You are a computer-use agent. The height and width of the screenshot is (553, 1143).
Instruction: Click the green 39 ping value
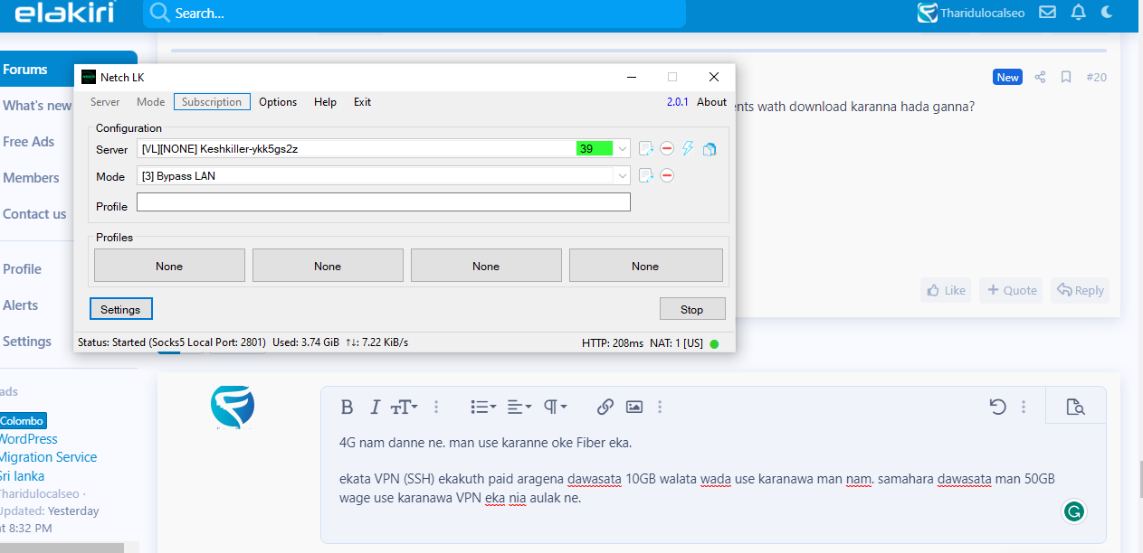[595, 148]
